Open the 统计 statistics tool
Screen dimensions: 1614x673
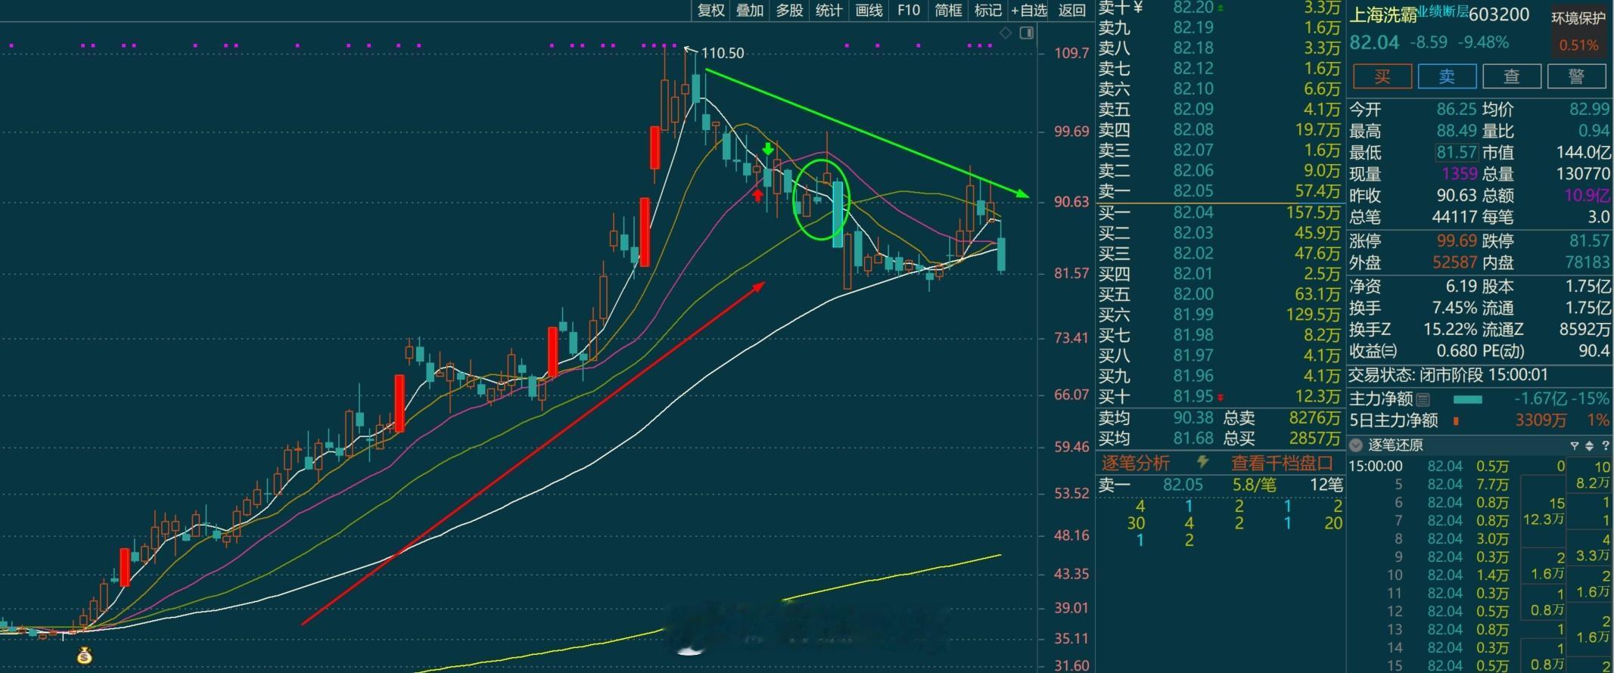coord(829,10)
